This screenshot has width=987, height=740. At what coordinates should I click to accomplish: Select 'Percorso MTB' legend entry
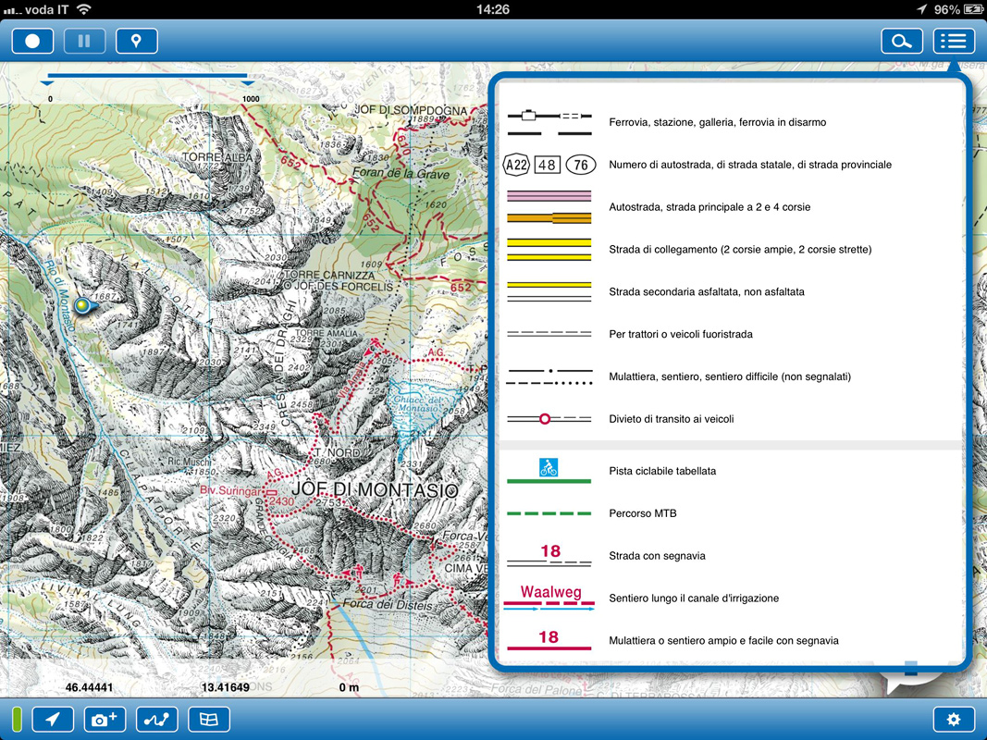pos(643,513)
